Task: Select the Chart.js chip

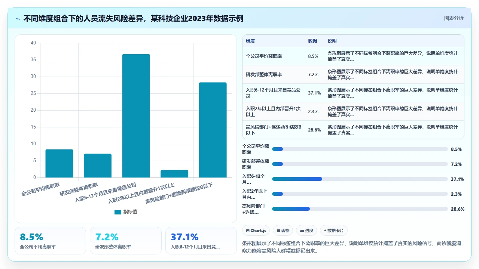Action: pyautogui.click(x=256, y=231)
